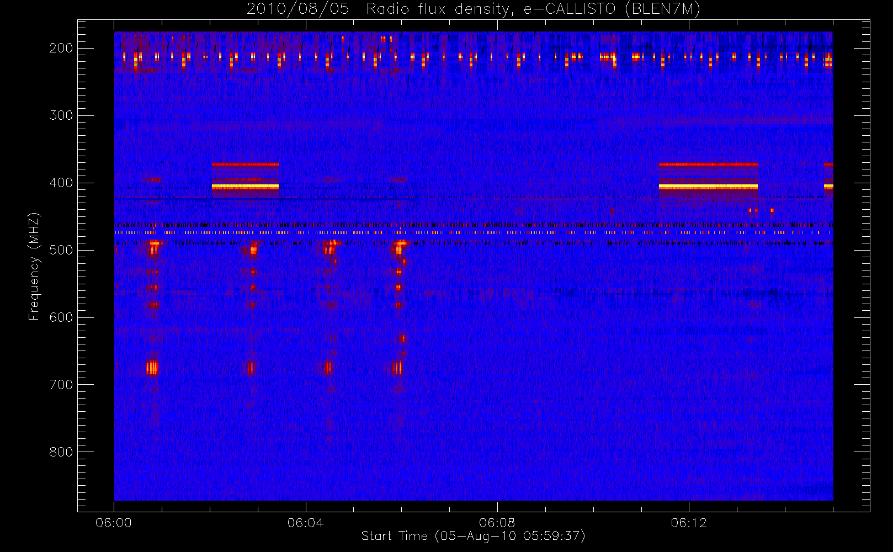Screen dimensions: 893x552
Task: Click the long yellow band after 06:12 at 405 MHz
Action: coord(708,187)
